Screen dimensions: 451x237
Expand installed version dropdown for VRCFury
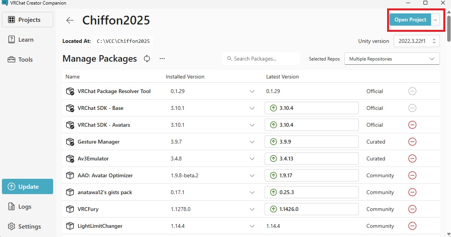pos(252,209)
